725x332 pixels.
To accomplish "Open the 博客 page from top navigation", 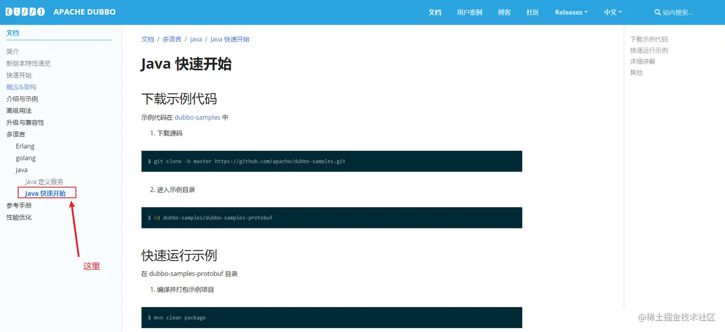I will (504, 12).
